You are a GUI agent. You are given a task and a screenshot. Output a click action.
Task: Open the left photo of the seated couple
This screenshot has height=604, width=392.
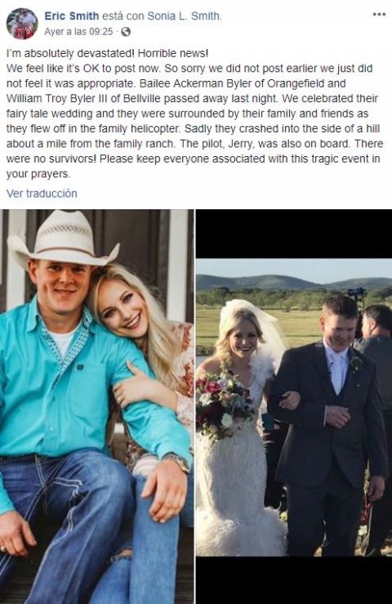[96, 406]
